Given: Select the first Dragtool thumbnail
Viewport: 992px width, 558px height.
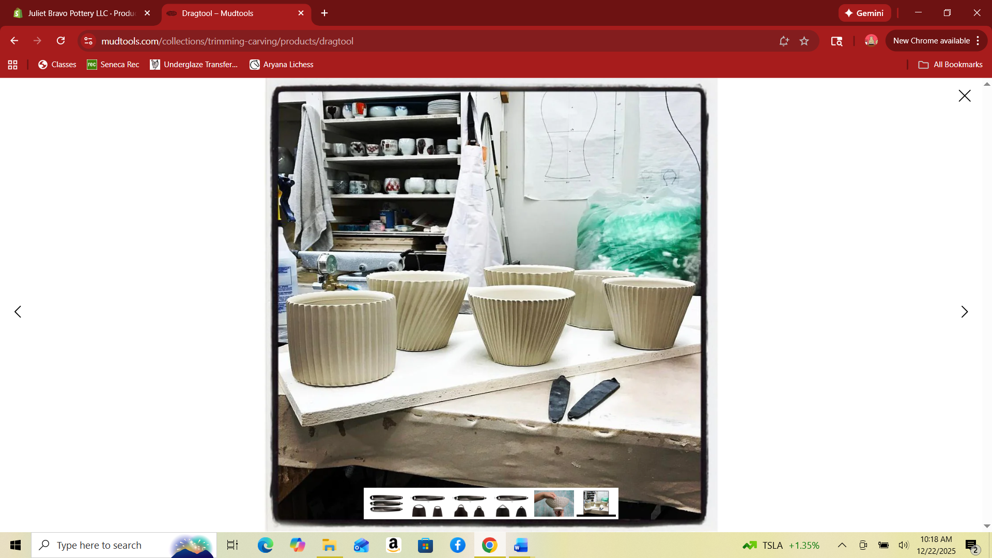Looking at the screenshot, I should (386, 504).
